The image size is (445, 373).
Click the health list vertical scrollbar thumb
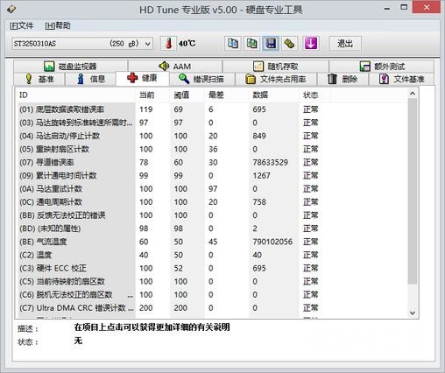point(413,191)
